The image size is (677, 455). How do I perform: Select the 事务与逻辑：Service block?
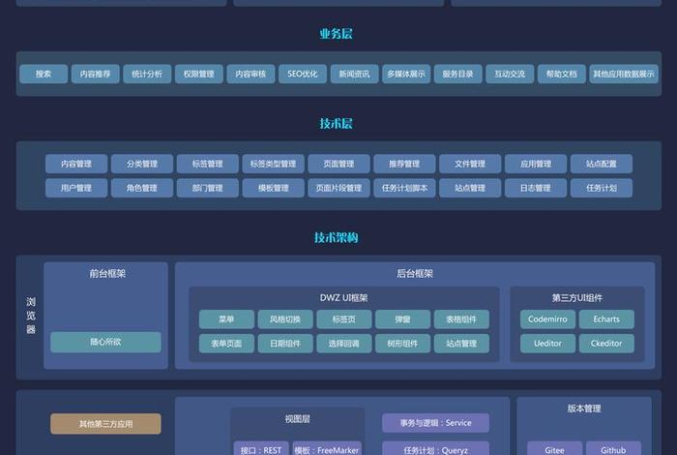(435, 423)
